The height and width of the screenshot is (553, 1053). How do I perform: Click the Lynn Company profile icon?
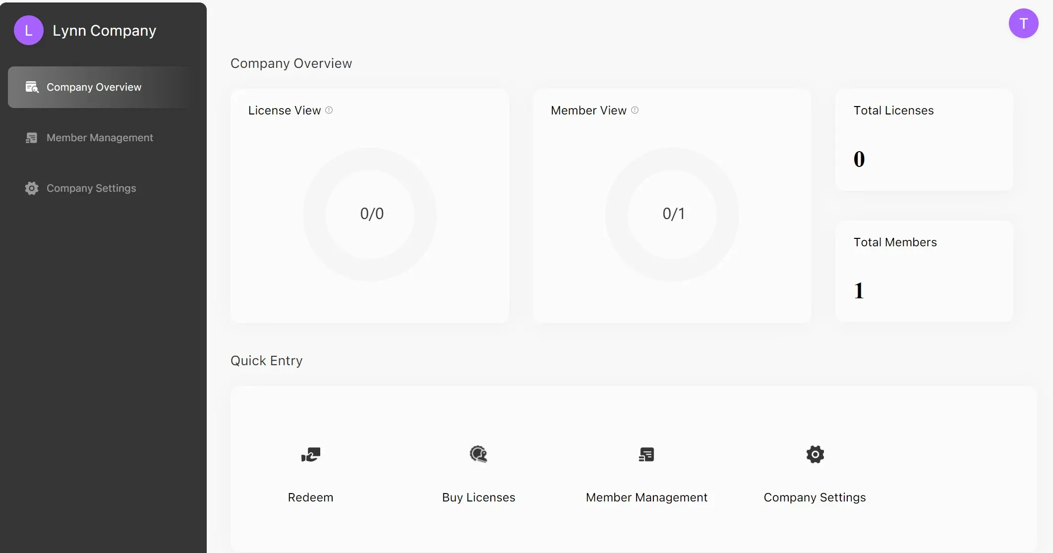click(29, 30)
